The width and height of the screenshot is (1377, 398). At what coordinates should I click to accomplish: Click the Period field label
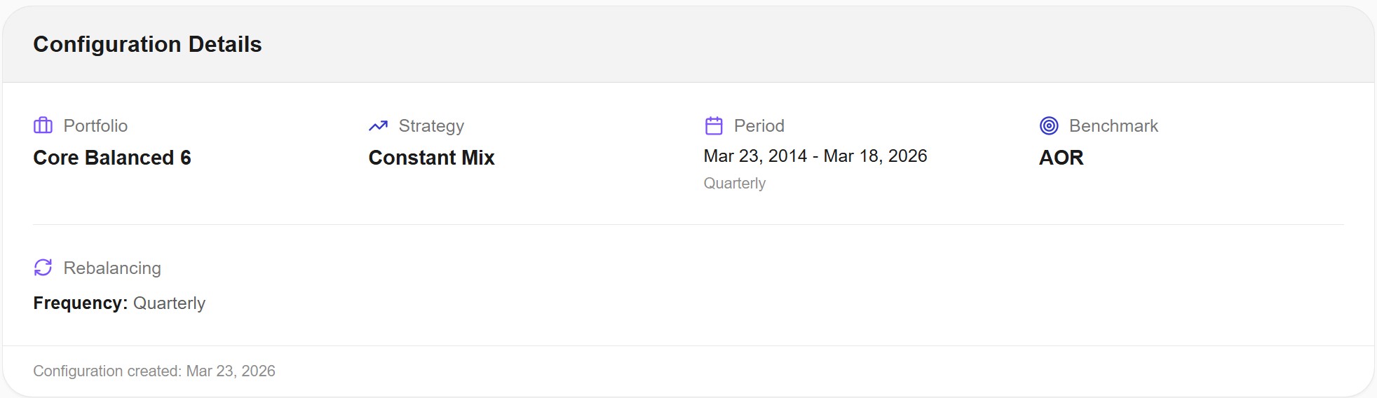(x=759, y=126)
